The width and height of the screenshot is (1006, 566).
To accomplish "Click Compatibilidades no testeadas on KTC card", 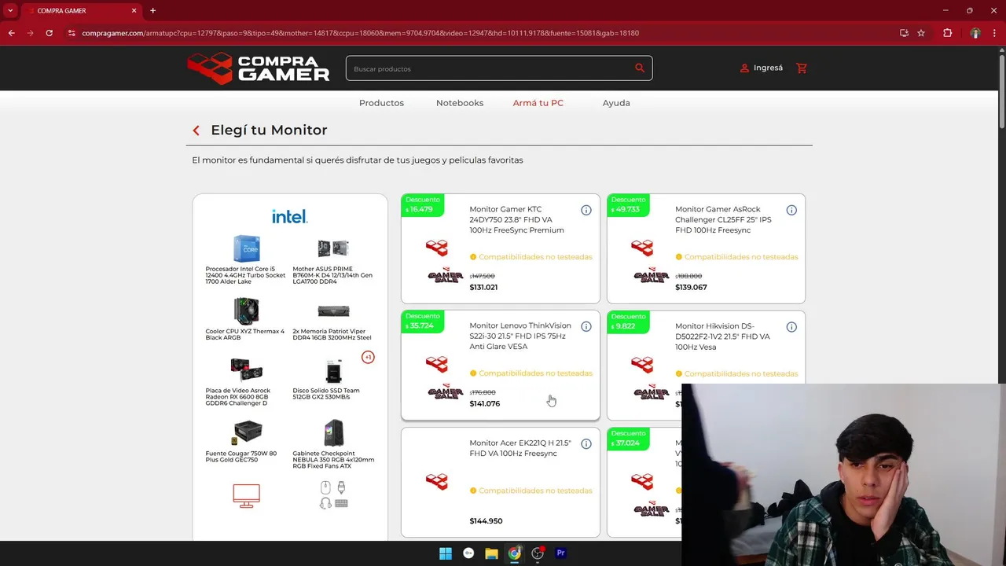I will coord(531,257).
